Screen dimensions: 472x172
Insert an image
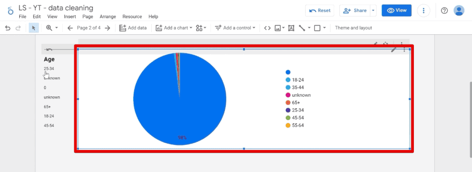tap(277, 28)
